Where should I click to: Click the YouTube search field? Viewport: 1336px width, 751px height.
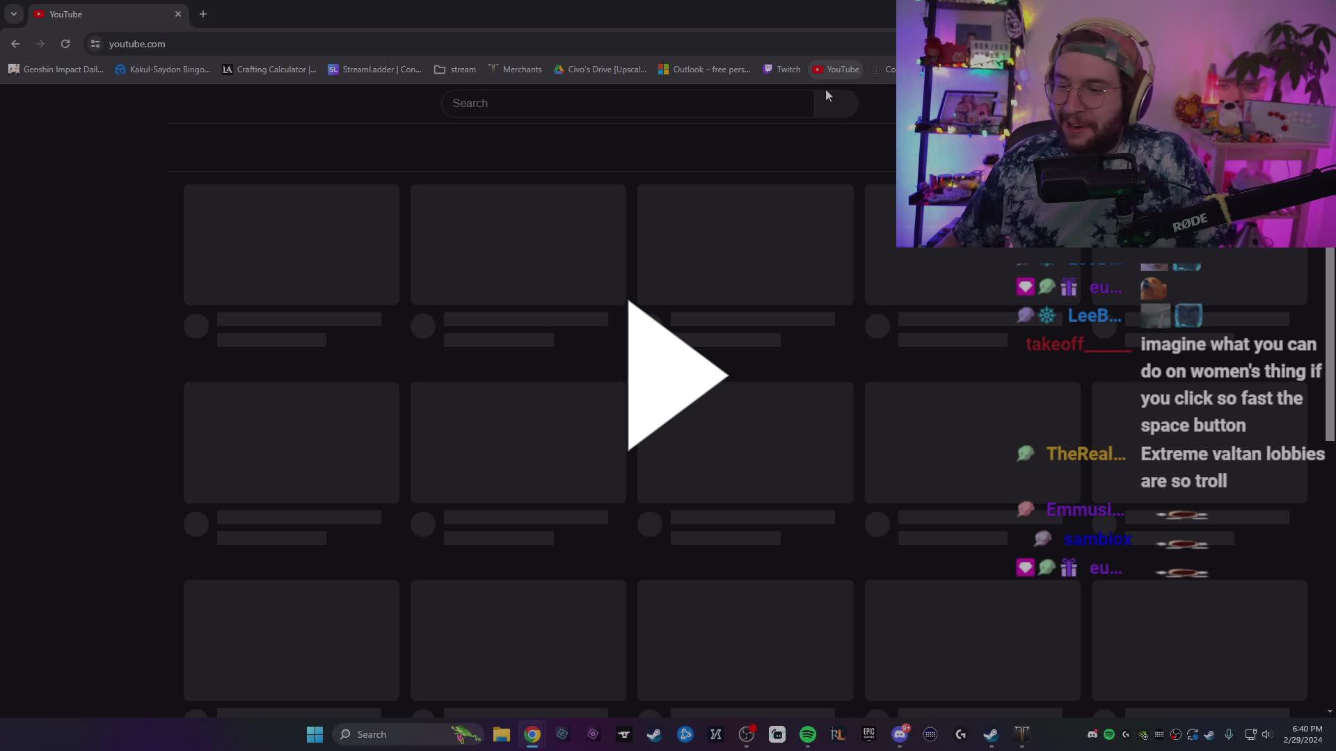626,103
